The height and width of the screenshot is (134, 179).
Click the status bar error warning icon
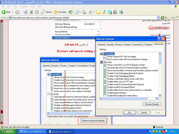click(x=2, y=127)
